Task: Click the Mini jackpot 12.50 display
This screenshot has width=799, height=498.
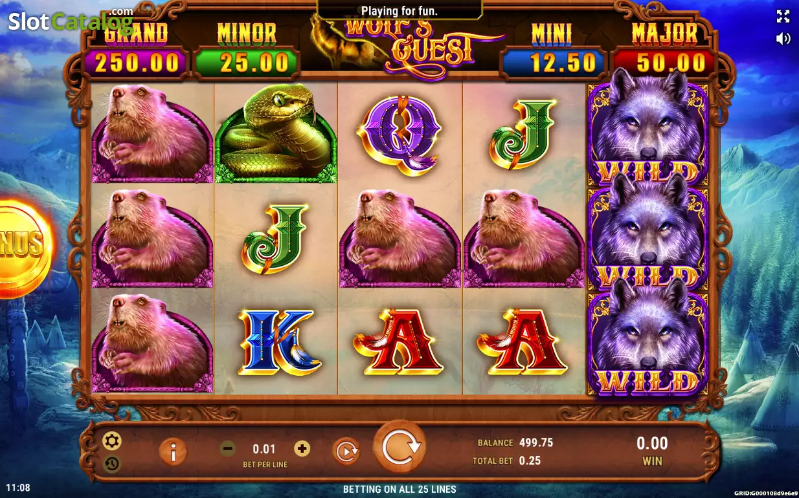Action: [x=552, y=62]
